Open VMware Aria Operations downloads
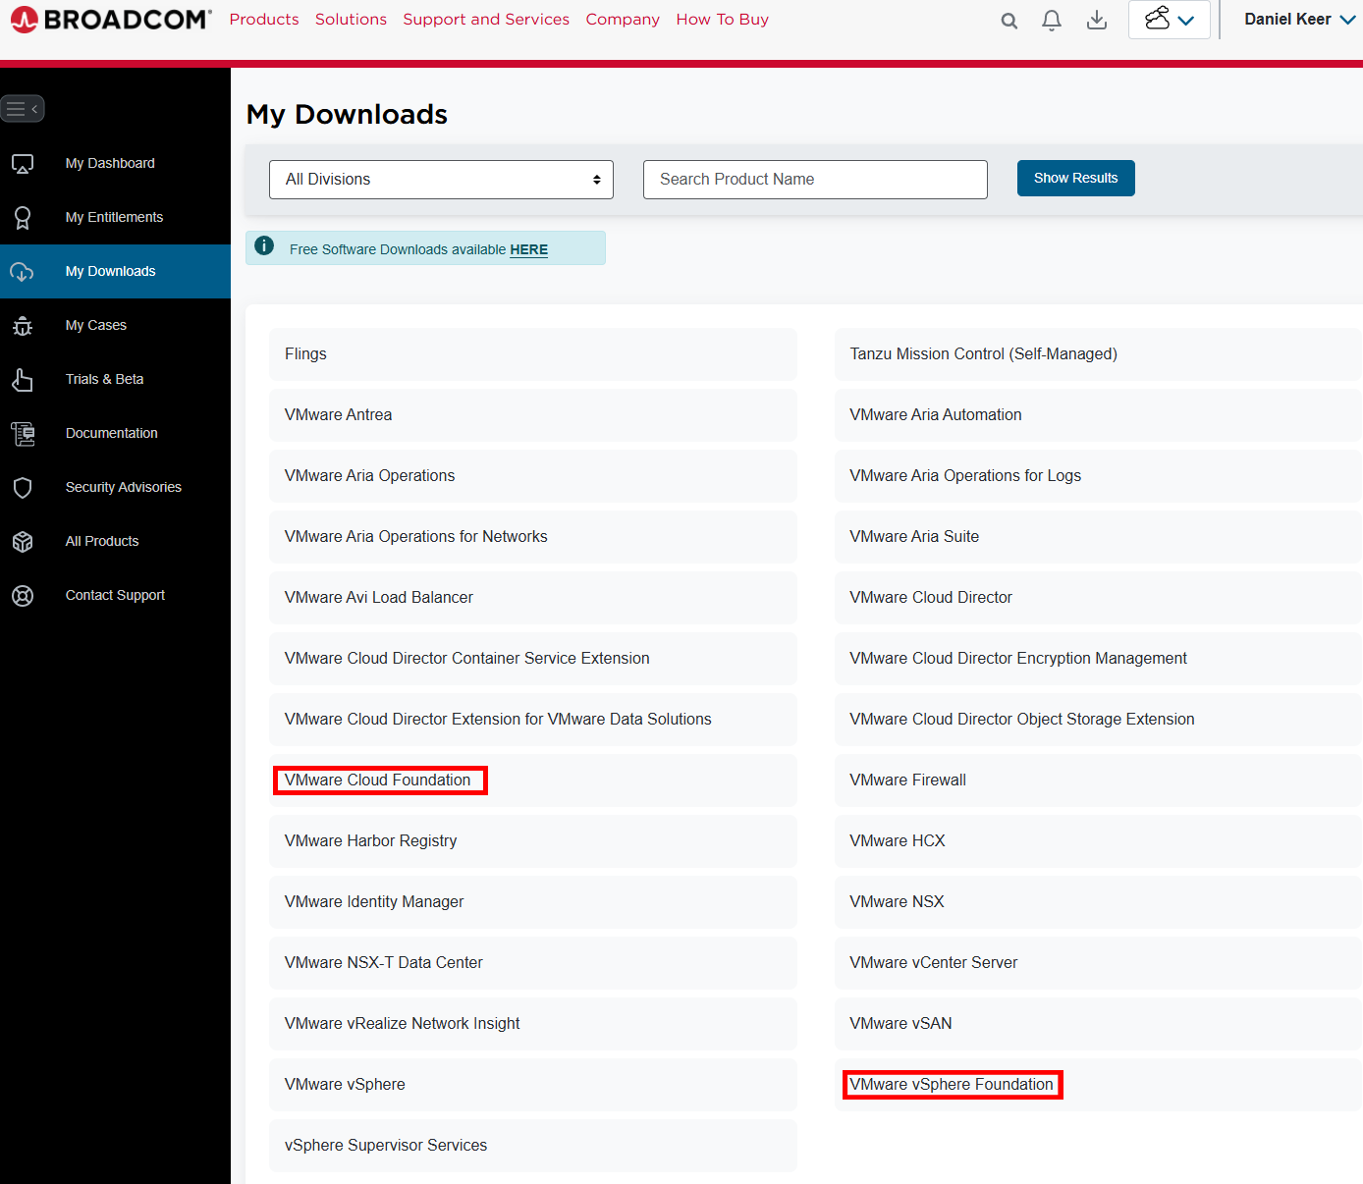 pyautogui.click(x=533, y=476)
